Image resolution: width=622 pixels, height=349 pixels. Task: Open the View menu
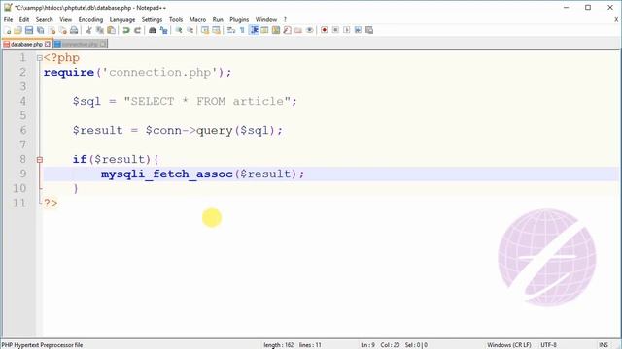point(66,19)
